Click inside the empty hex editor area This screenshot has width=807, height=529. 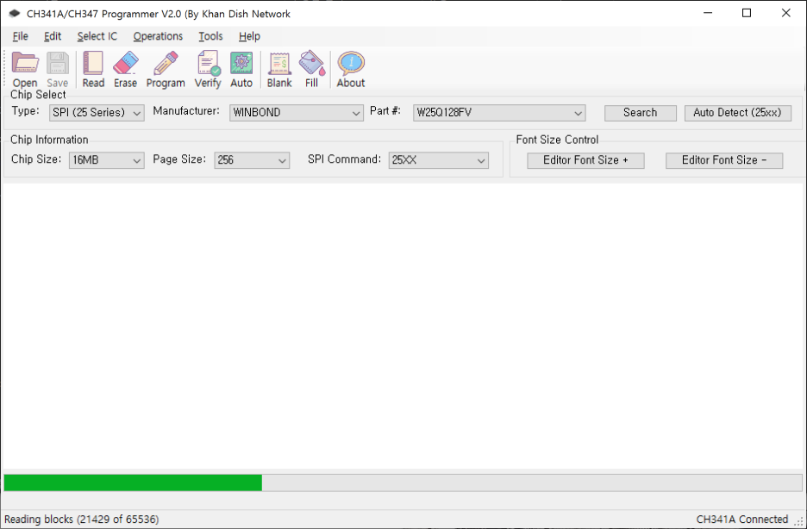pos(403,326)
